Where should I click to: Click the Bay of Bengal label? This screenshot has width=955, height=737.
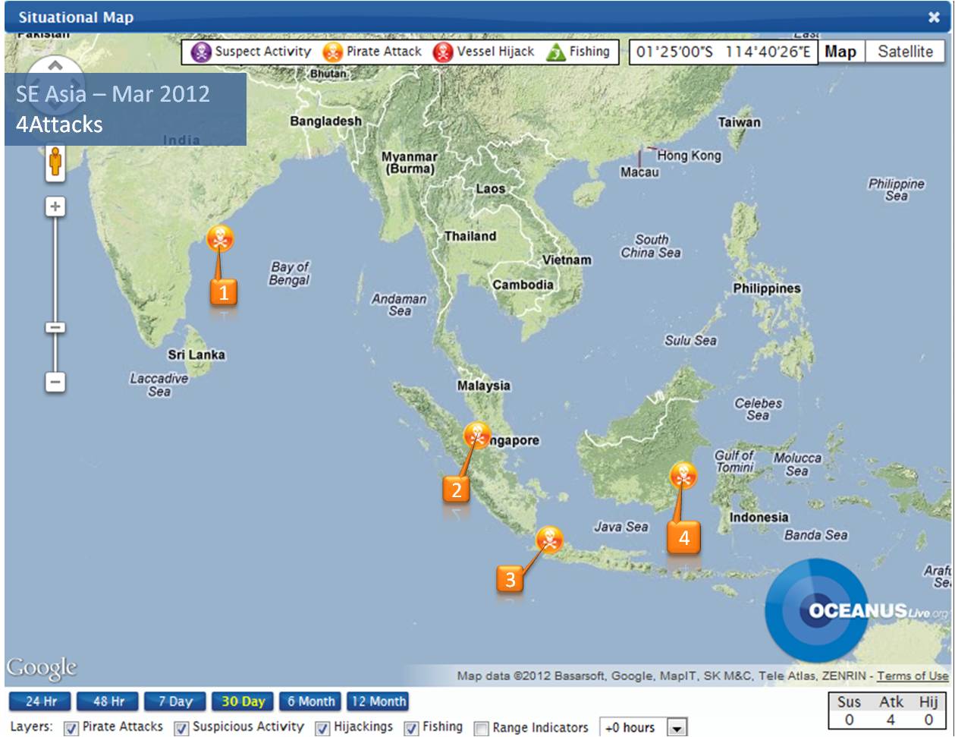290,273
